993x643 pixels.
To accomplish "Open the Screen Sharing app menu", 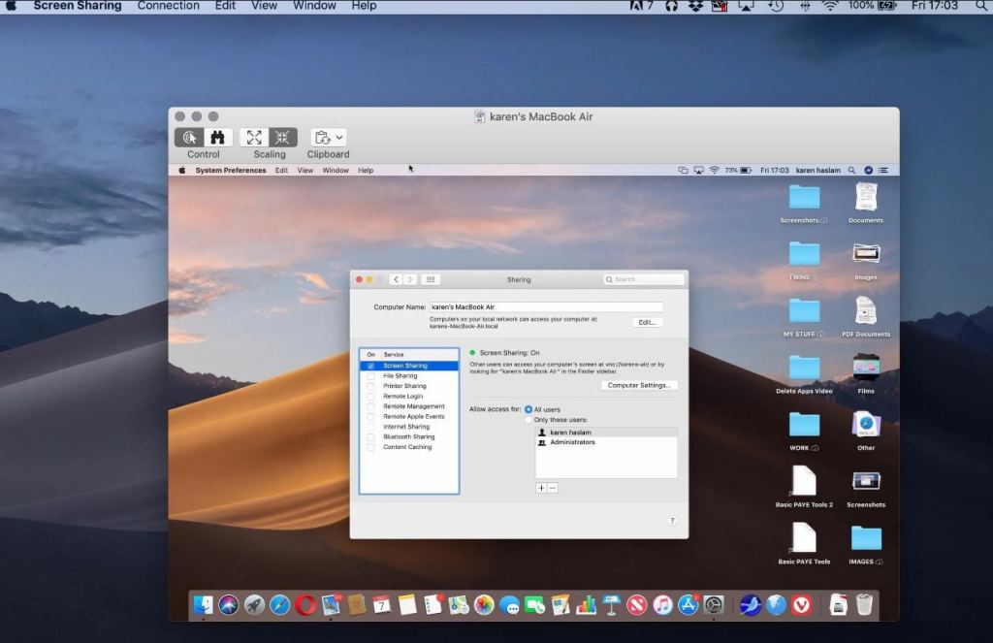I will tap(78, 6).
